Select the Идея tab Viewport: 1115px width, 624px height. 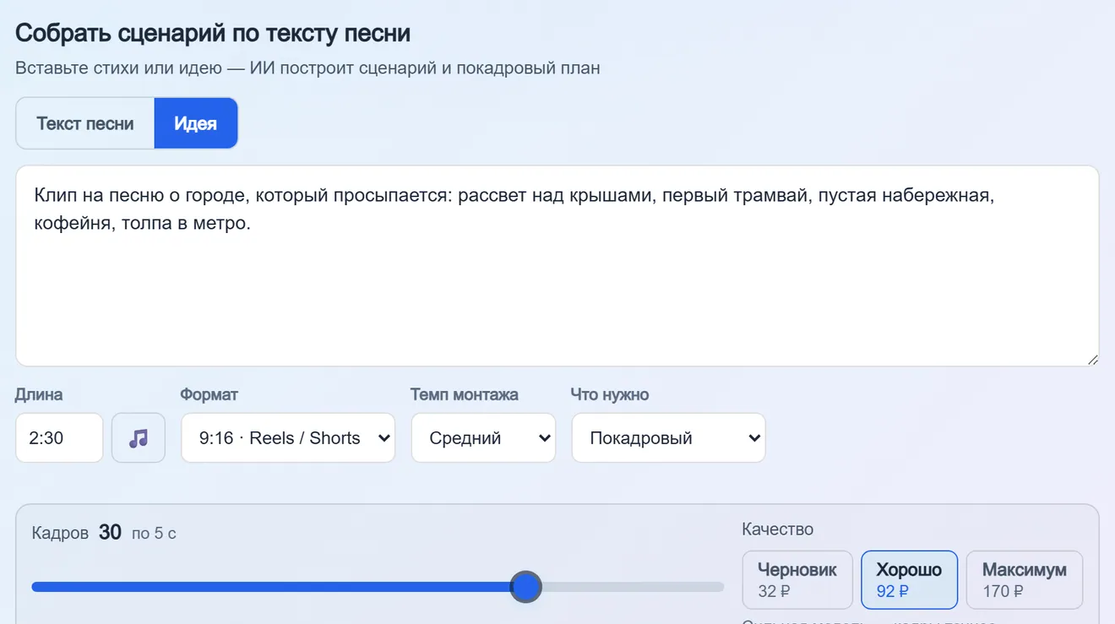point(196,123)
